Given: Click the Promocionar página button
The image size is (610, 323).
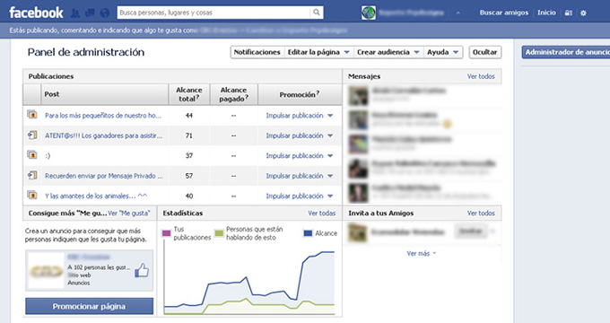Looking at the screenshot, I should (89, 306).
